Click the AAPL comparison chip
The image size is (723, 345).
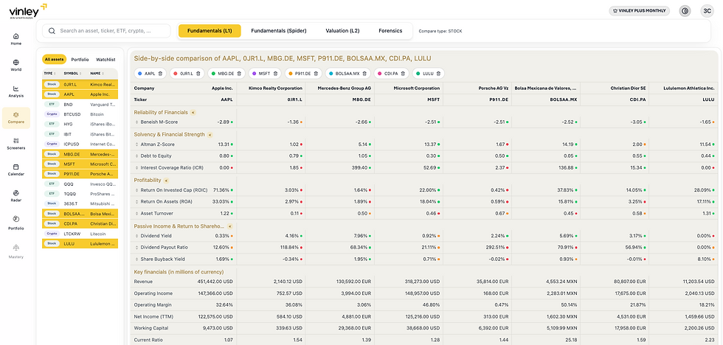149,73
